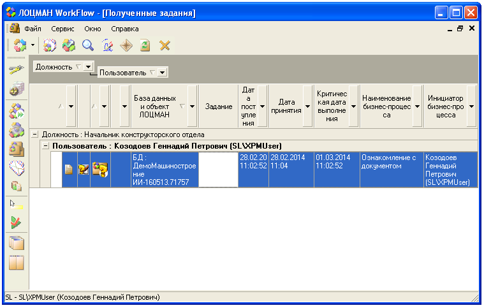Open the Справка menu
The width and height of the screenshot is (484, 308).
tap(125, 29)
